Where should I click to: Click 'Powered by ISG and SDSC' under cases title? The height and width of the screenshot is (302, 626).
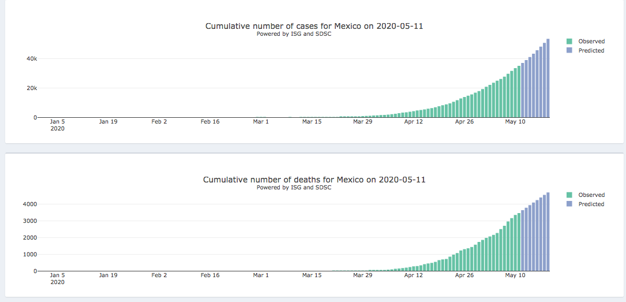click(294, 34)
